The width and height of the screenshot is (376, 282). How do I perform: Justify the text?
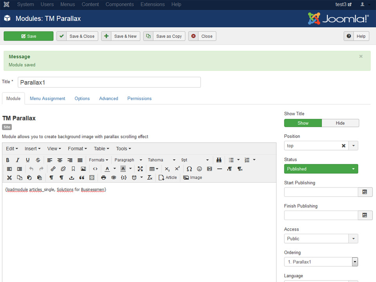point(80,160)
